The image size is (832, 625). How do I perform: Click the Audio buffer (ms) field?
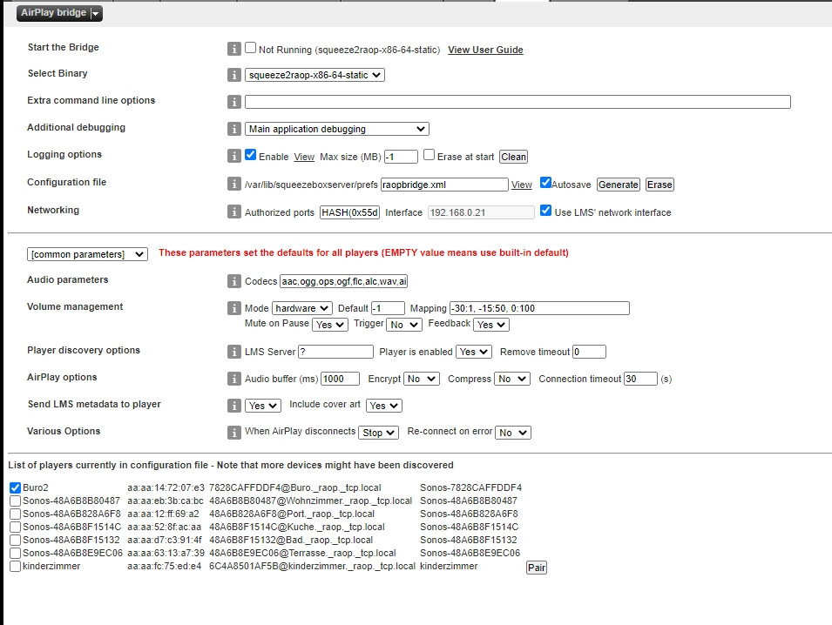click(x=340, y=379)
